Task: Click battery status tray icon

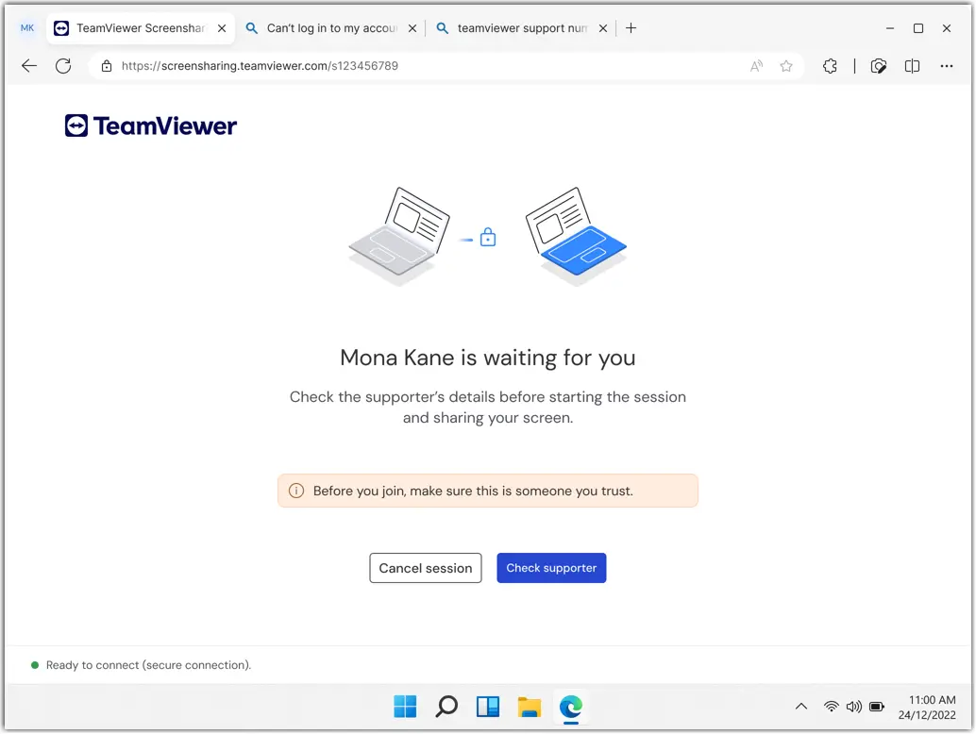Action: click(877, 706)
